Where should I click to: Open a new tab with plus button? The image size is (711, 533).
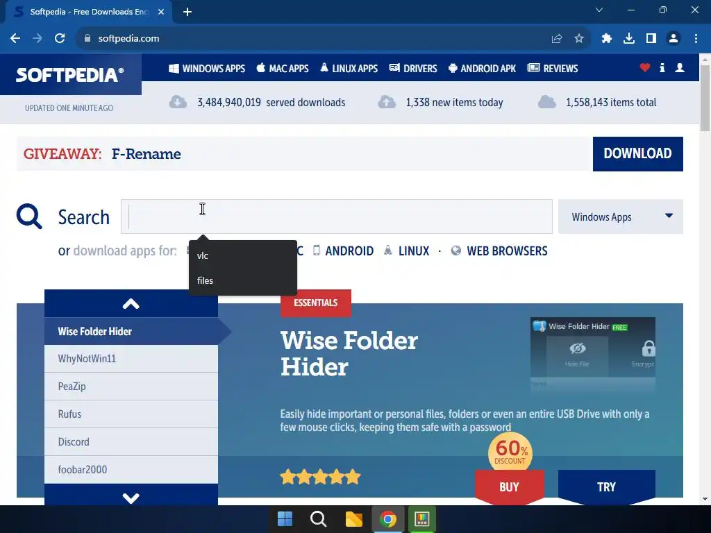point(187,12)
